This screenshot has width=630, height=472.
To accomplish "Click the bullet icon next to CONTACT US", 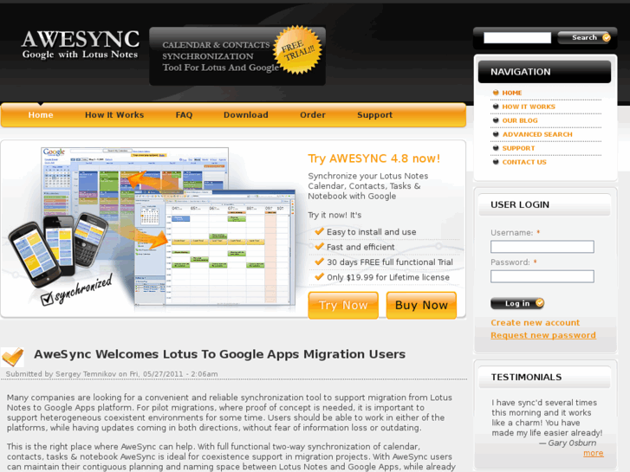I will point(496,162).
